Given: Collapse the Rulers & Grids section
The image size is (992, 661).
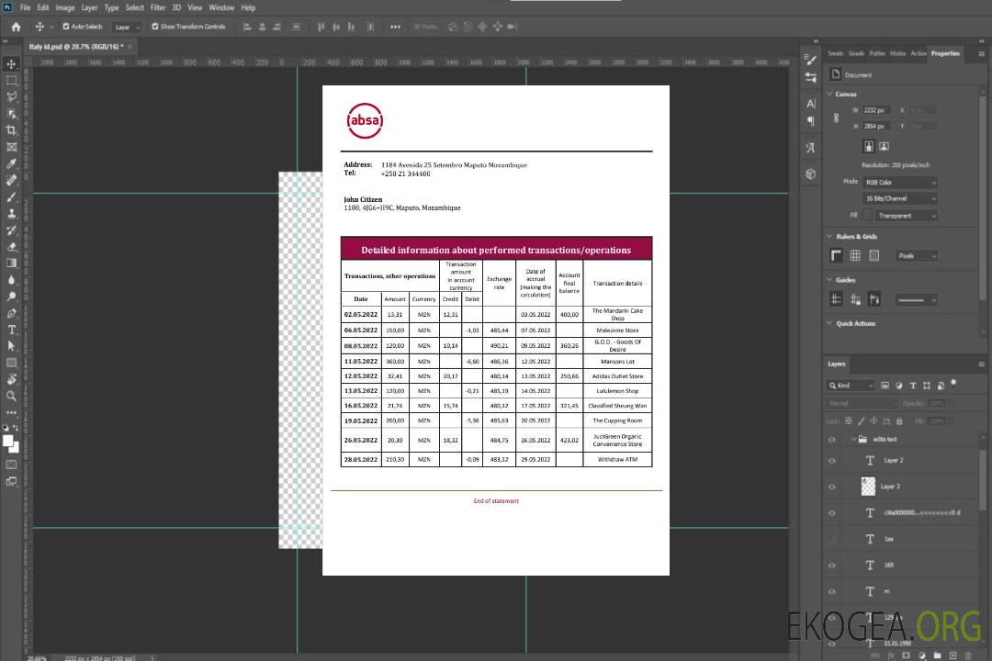Looking at the screenshot, I should tap(829, 237).
